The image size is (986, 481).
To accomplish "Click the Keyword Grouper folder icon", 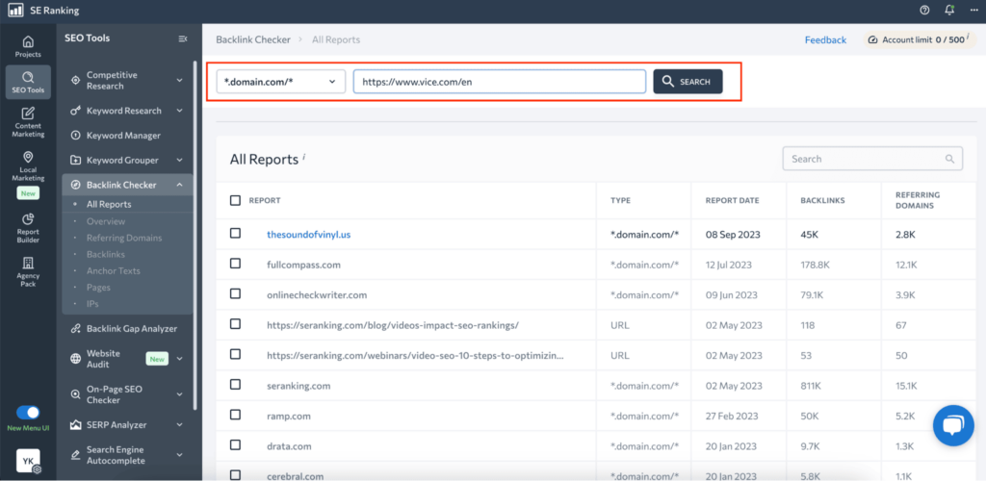I will tap(75, 160).
